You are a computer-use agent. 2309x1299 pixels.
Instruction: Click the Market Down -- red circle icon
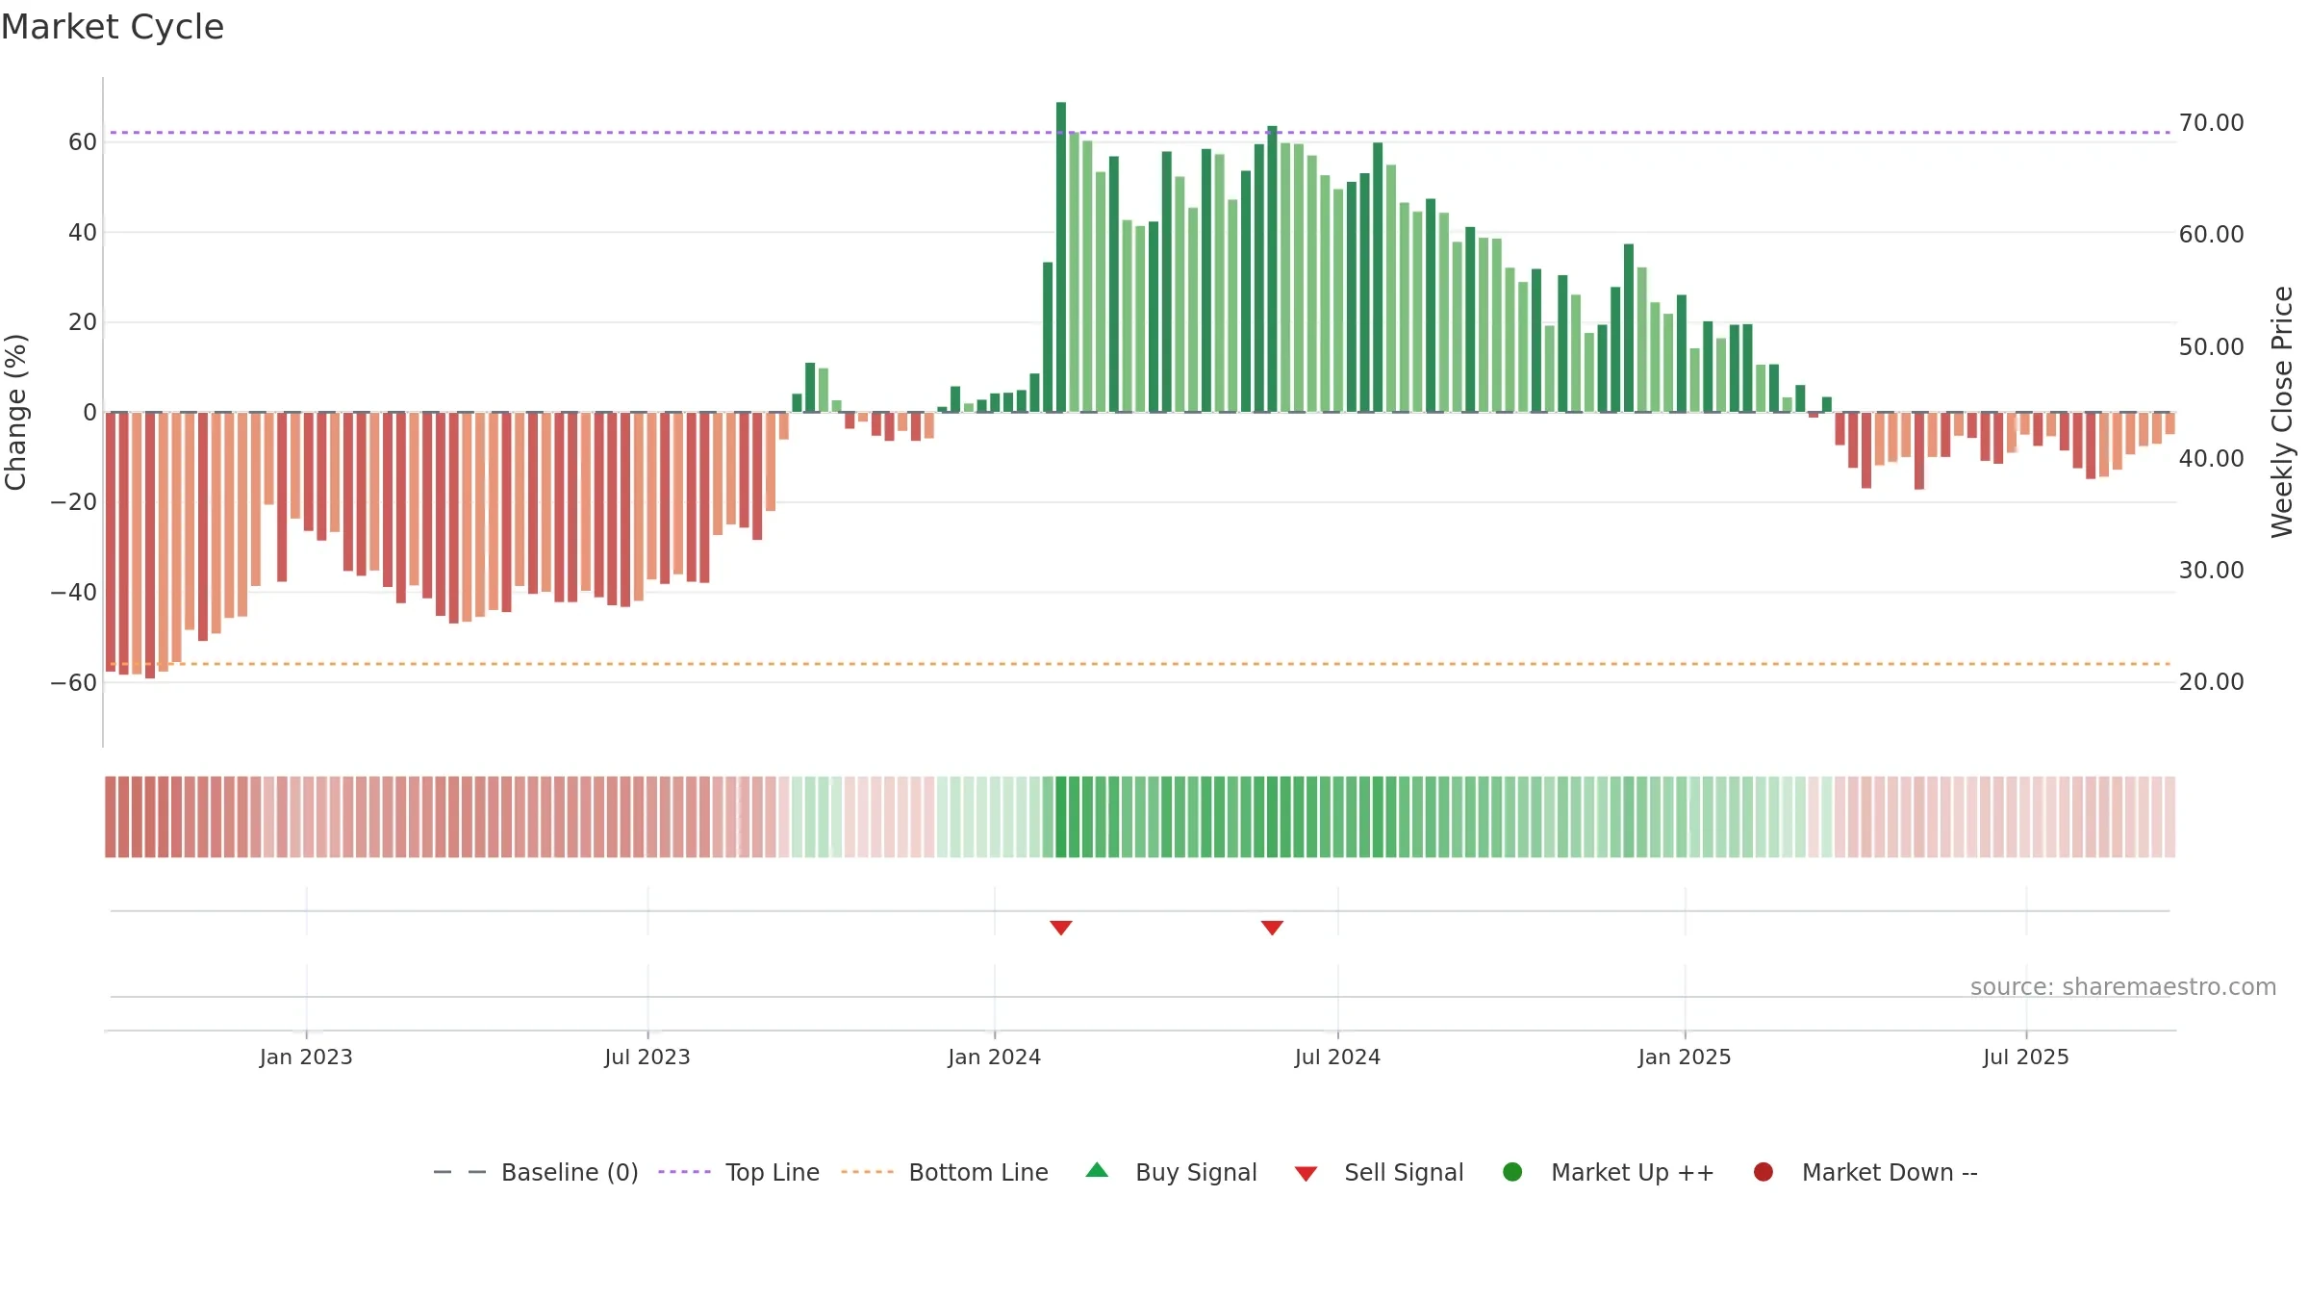pos(1763,1172)
